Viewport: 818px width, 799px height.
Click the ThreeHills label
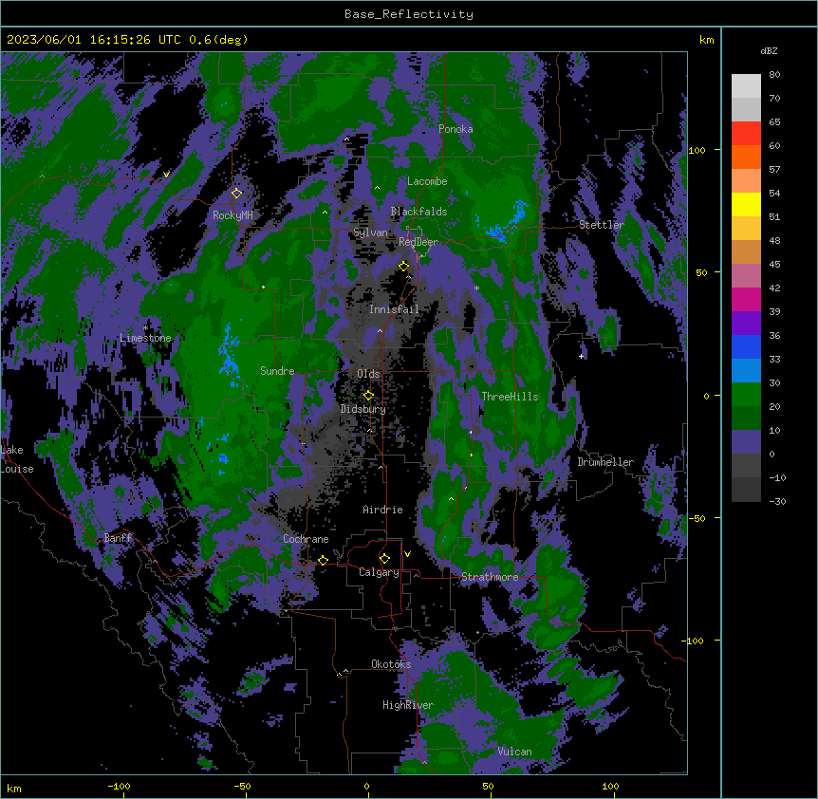pos(510,397)
